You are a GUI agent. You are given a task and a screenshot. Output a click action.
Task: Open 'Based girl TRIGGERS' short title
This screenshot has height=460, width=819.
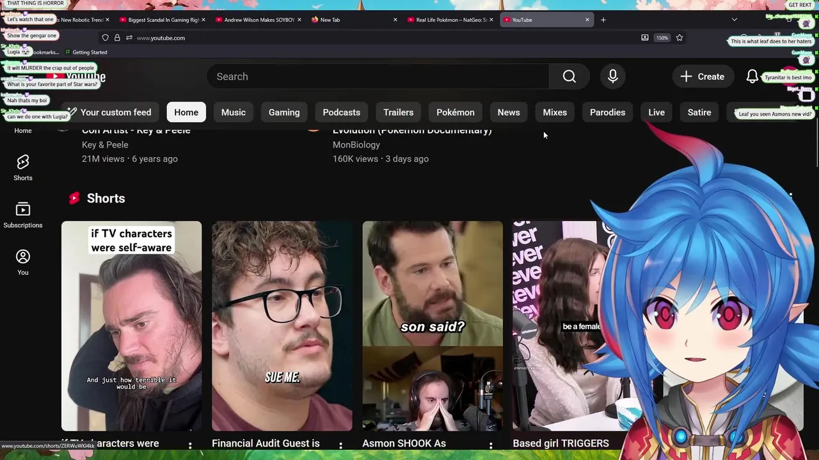point(561,443)
